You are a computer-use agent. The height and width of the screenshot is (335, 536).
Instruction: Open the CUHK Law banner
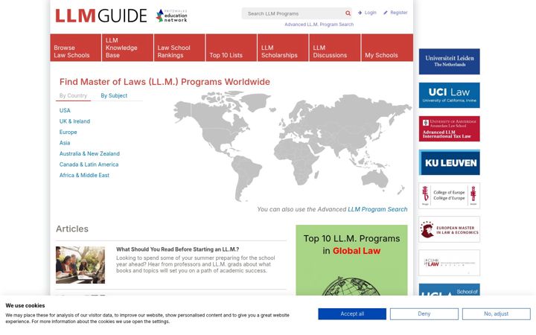[x=449, y=263]
